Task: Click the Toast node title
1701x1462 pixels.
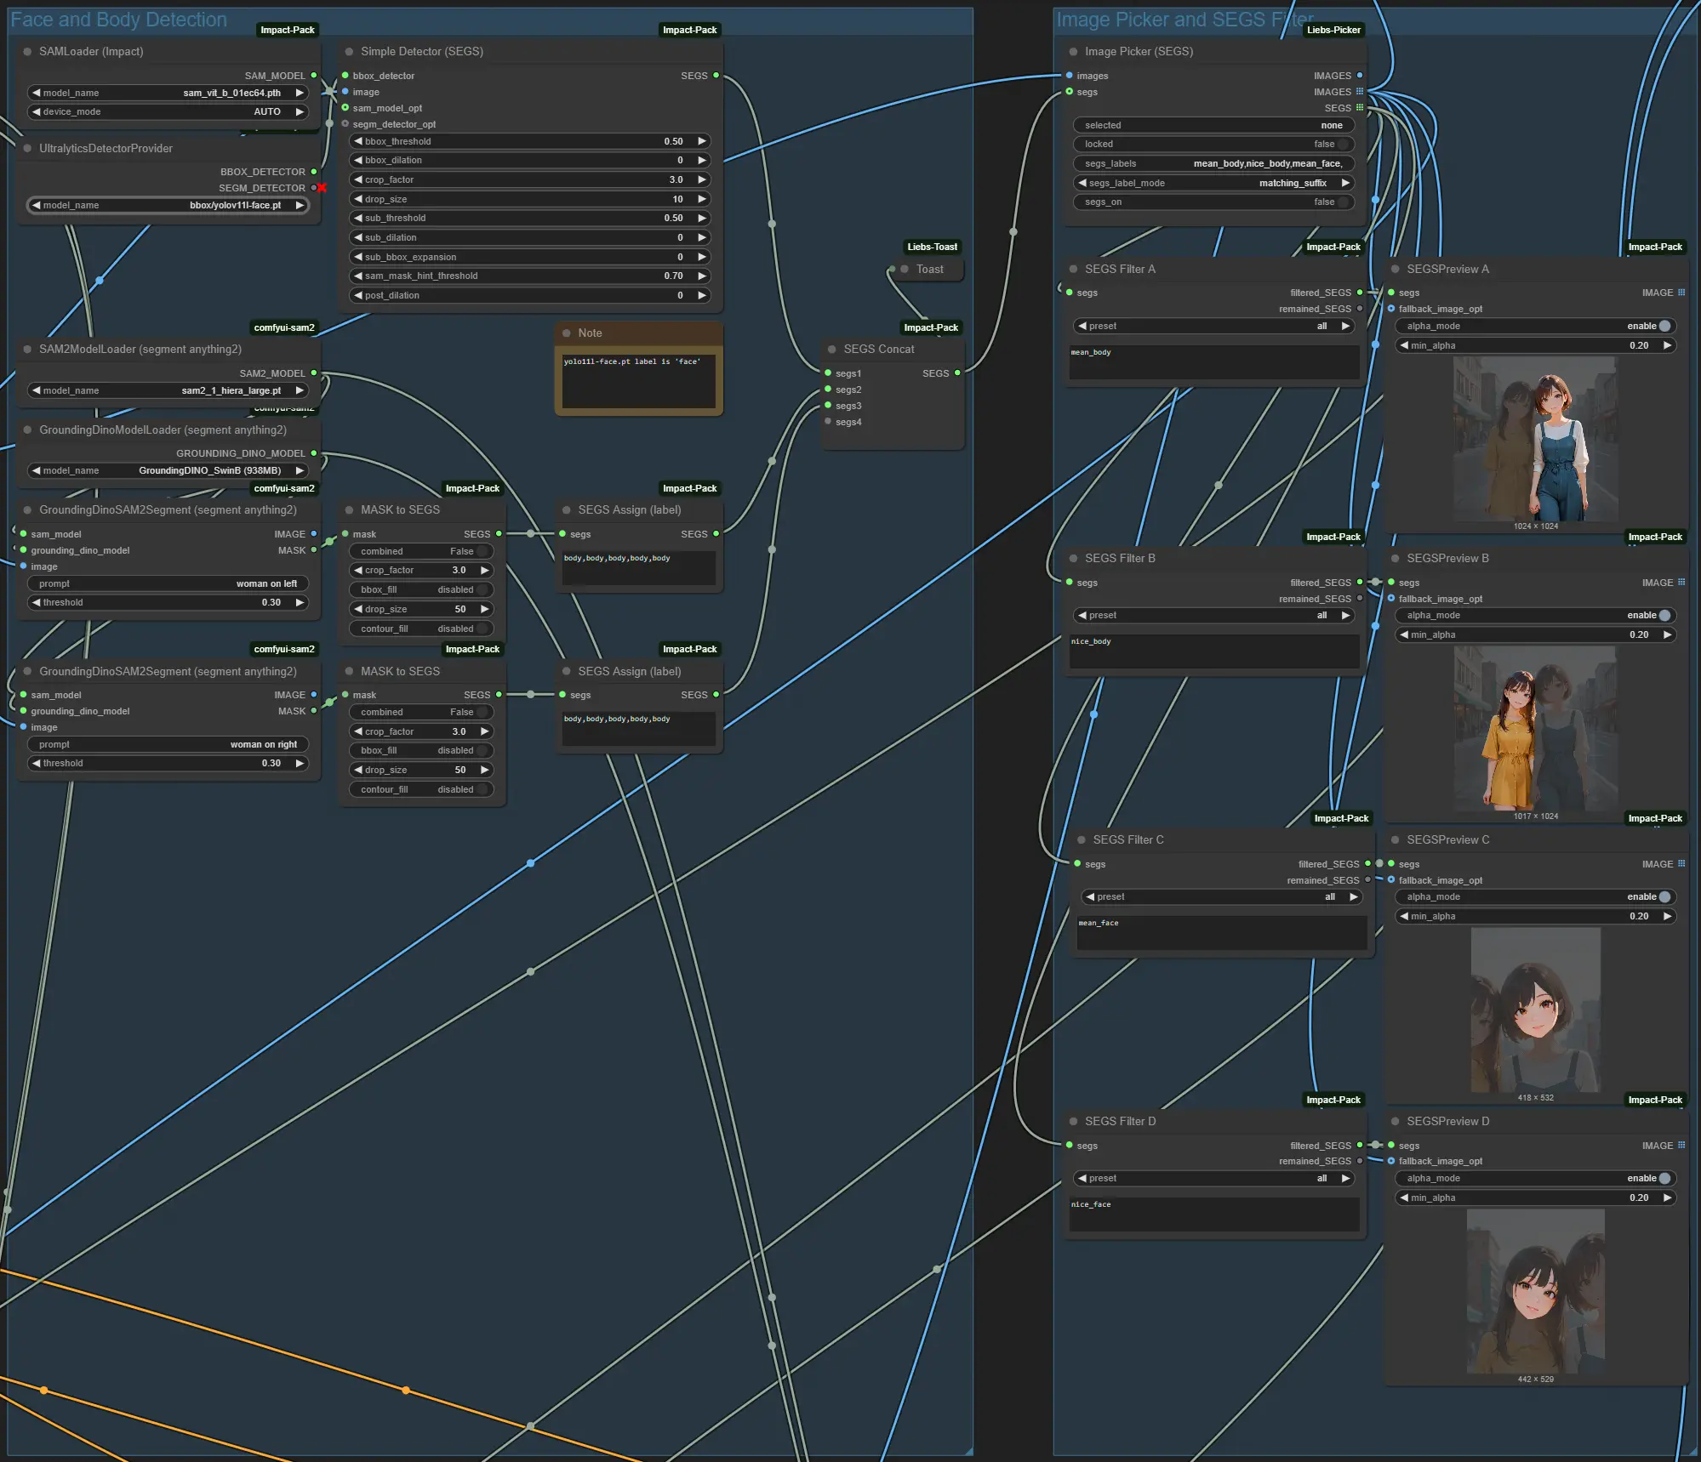Action: pyautogui.click(x=929, y=270)
